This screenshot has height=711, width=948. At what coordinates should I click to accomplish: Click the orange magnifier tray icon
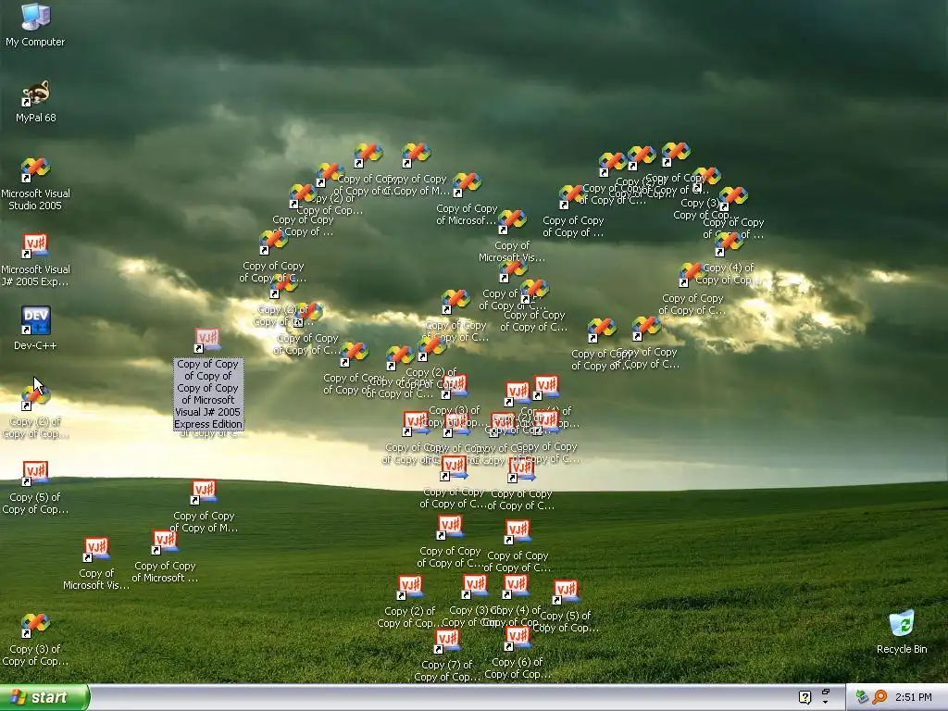(x=879, y=697)
